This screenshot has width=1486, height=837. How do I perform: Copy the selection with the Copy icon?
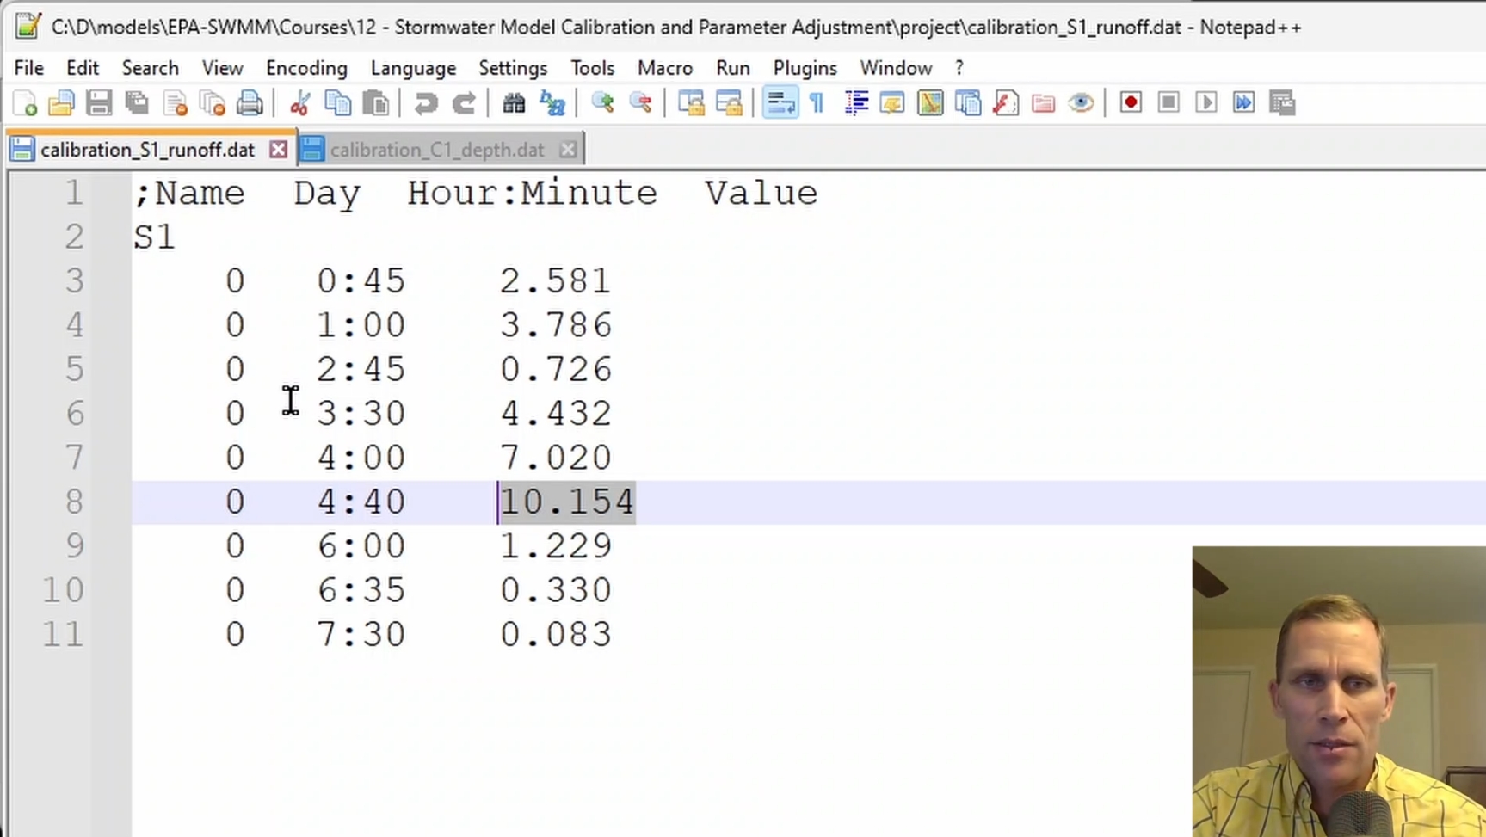tap(338, 103)
